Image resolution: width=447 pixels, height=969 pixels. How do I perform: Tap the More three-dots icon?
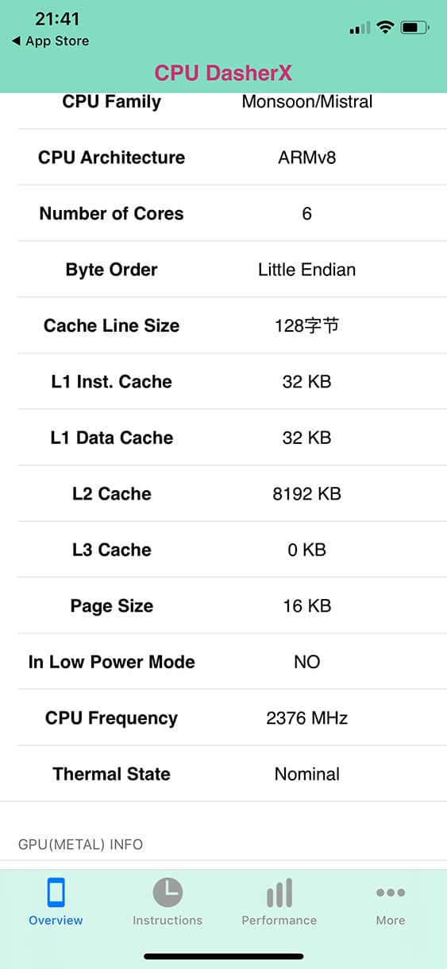point(391,893)
